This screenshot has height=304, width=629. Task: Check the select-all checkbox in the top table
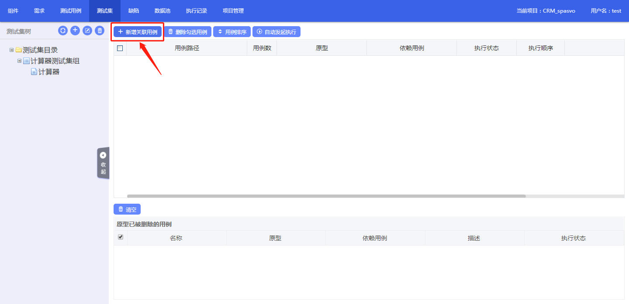point(120,48)
